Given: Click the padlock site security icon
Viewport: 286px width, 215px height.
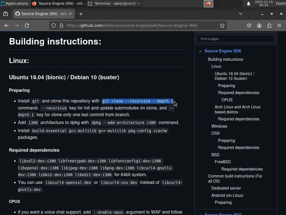Looking at the screenshot, I should 61,25.
